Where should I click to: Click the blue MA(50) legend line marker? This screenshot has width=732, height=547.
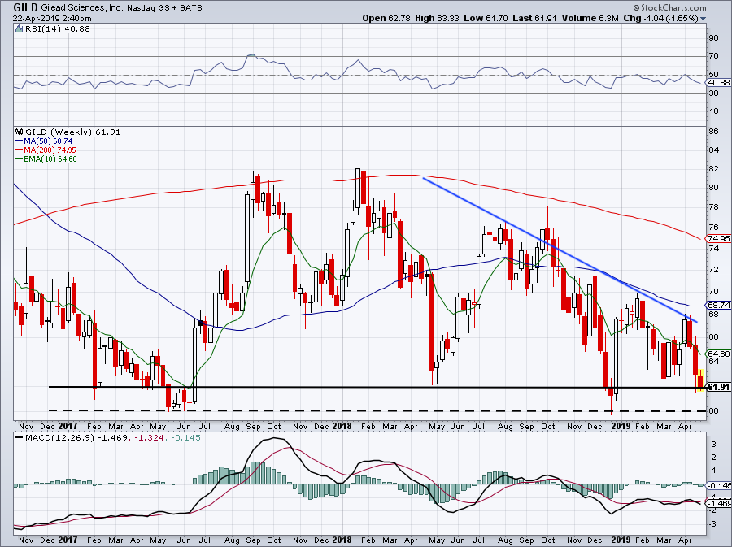point(20,141)
